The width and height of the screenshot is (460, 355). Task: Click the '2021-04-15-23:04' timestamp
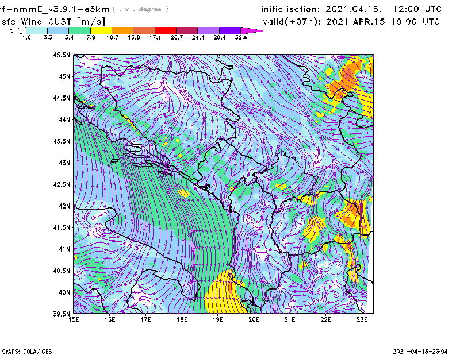tap(420, 352)
